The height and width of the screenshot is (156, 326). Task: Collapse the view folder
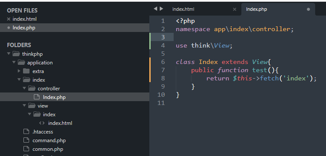coord(24,106)
